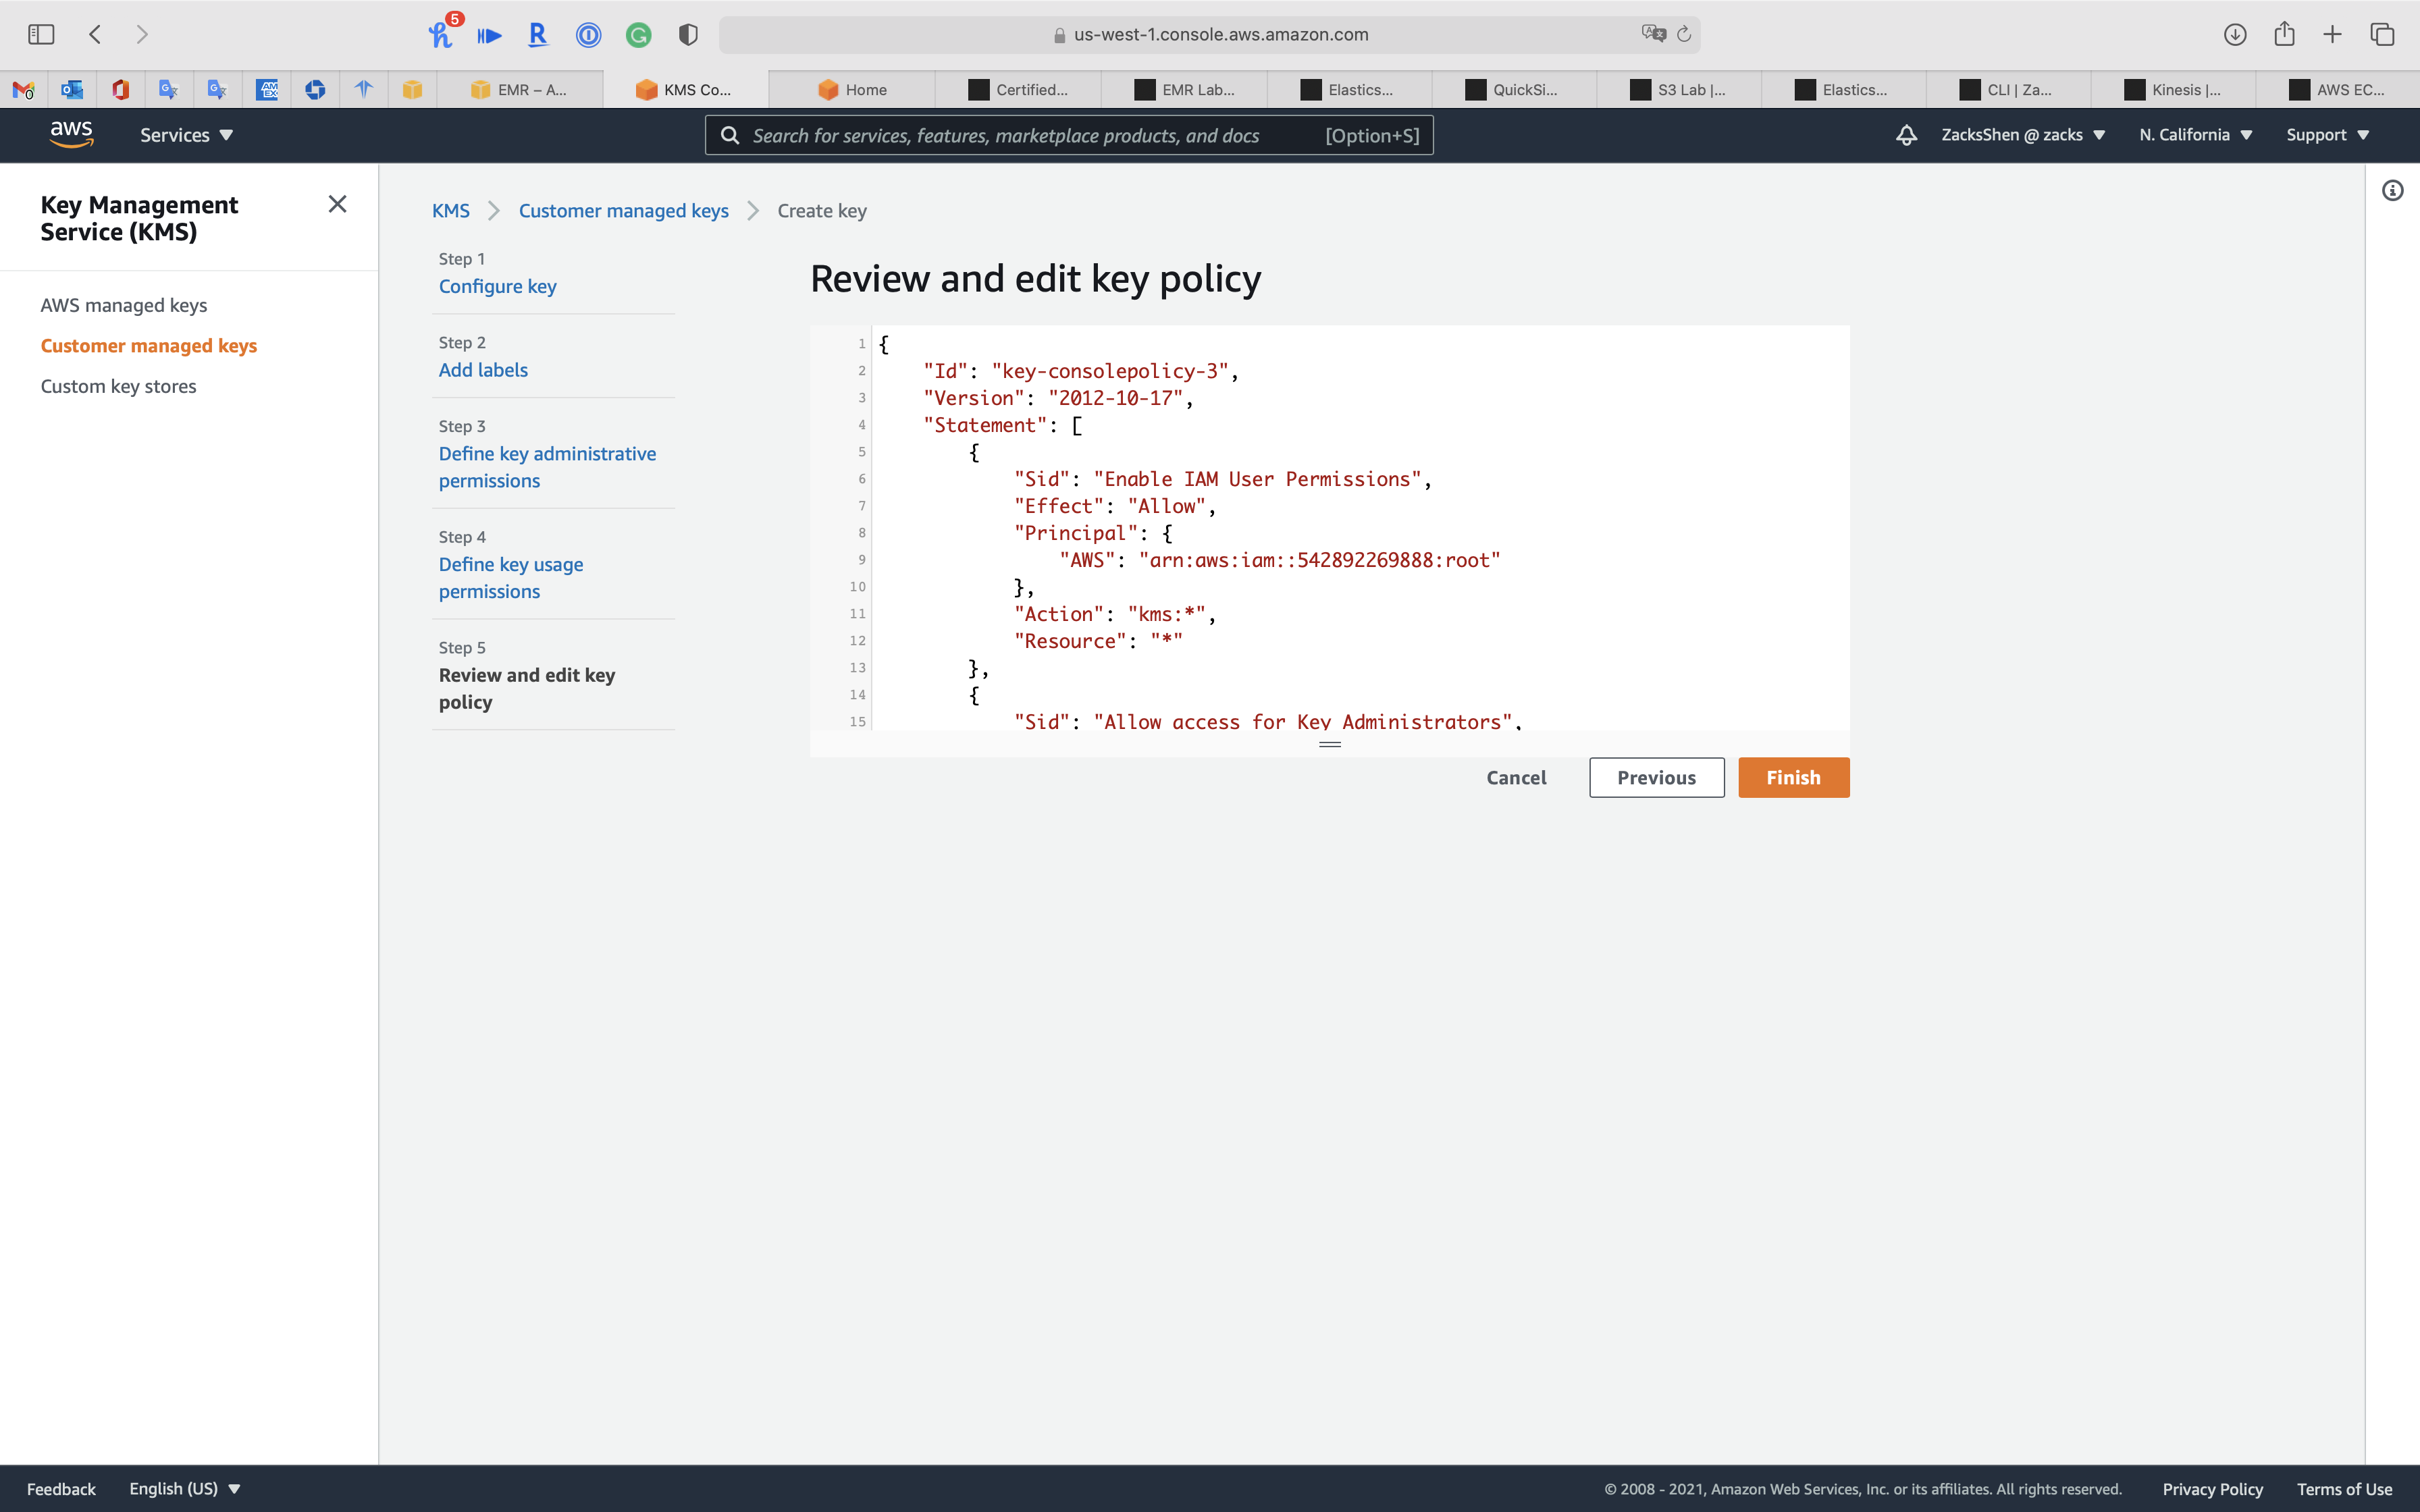The image size is (2420, 1512).
Task: Open Safari downloads icon
Action: click(x=2235, y=34)
